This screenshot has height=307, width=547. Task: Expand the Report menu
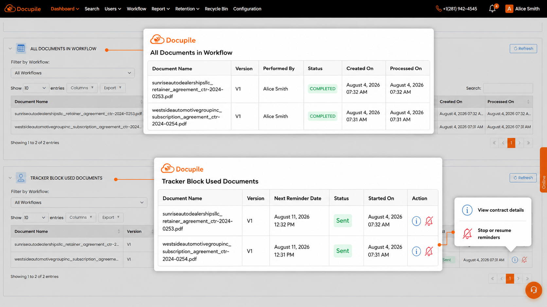(x=161, y=9)
